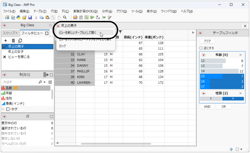The width and height of the screenshot is (250, 153).
Task: Select the F block in 性別 filter
Action: click(x=211, y=99)
